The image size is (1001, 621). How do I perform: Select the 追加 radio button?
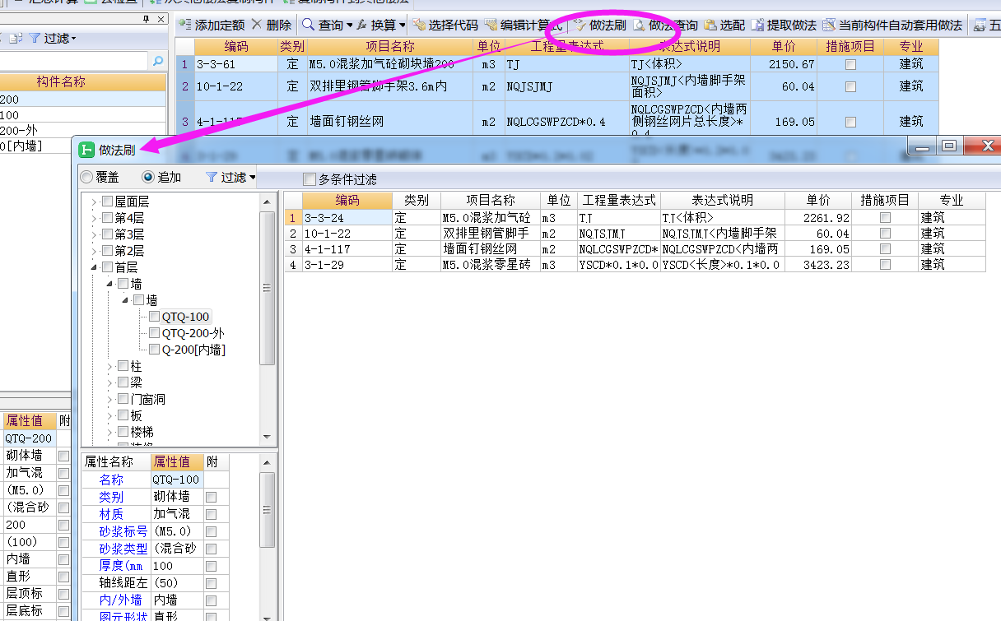point(148,177)
